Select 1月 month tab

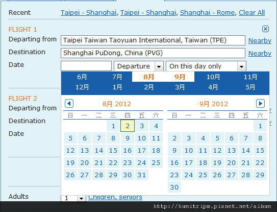[x=117, y=87]
